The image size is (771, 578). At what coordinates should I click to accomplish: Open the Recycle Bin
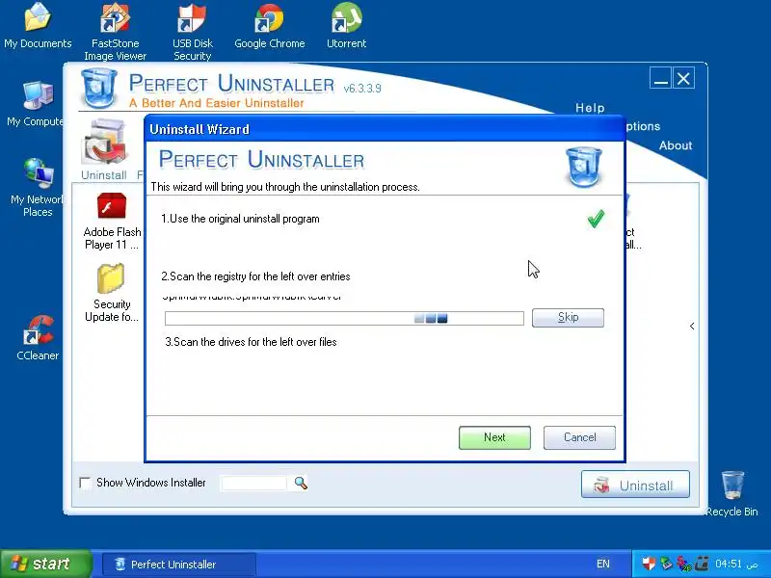[732, 493]
